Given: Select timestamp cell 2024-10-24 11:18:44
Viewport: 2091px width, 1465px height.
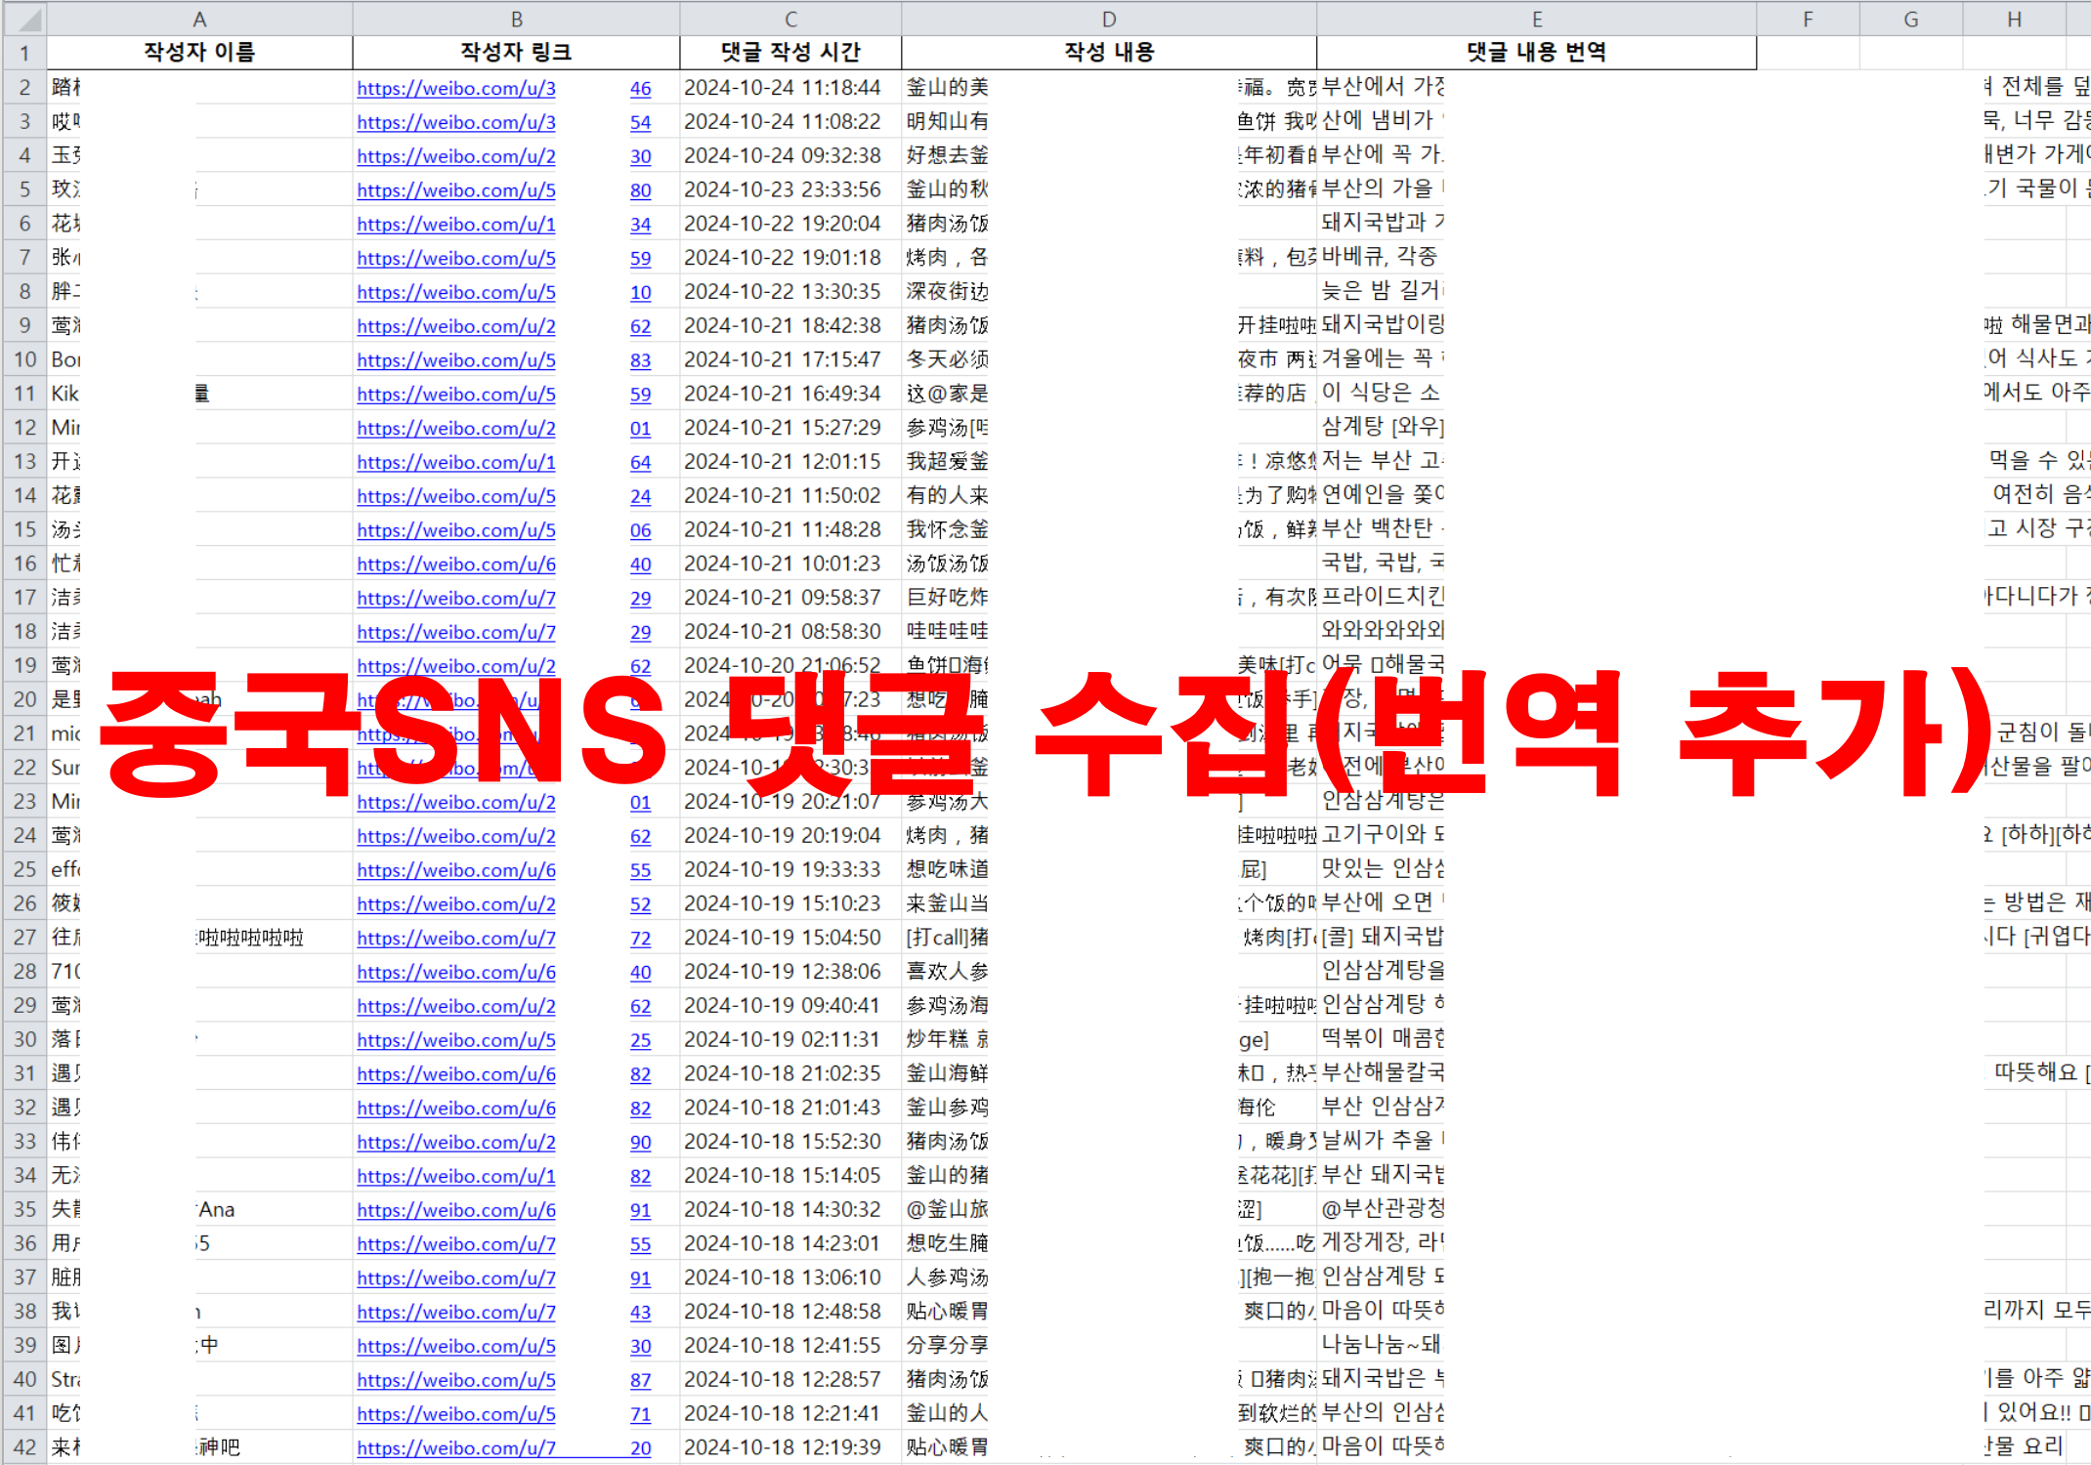Looking at the screenshot, I should 783,88.
